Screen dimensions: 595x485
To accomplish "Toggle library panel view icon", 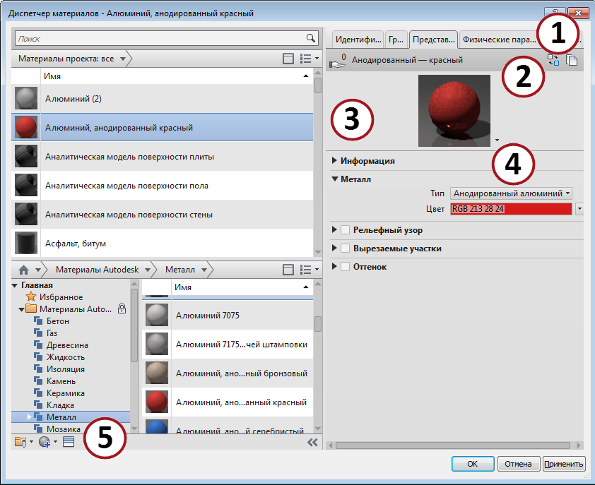I will [x=288, y=270].
